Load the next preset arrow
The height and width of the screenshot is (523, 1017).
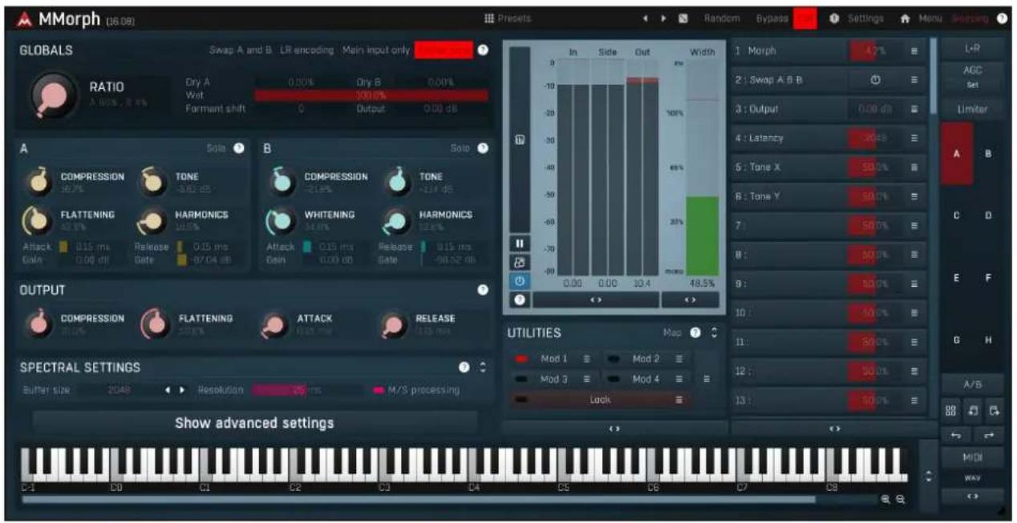664,18
